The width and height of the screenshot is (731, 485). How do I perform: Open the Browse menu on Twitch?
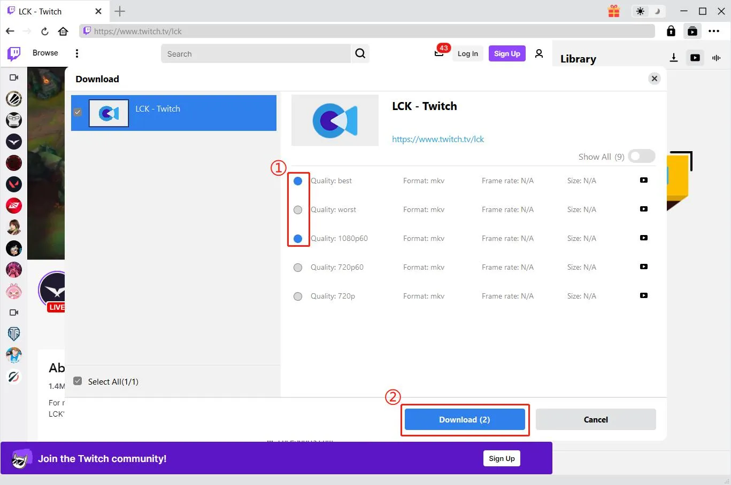45,53
